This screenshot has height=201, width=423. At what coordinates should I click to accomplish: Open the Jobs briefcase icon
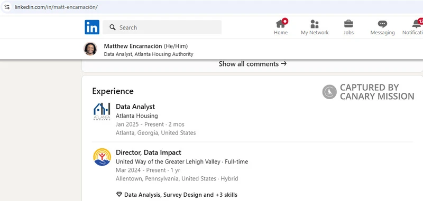(x=348, y=24)
